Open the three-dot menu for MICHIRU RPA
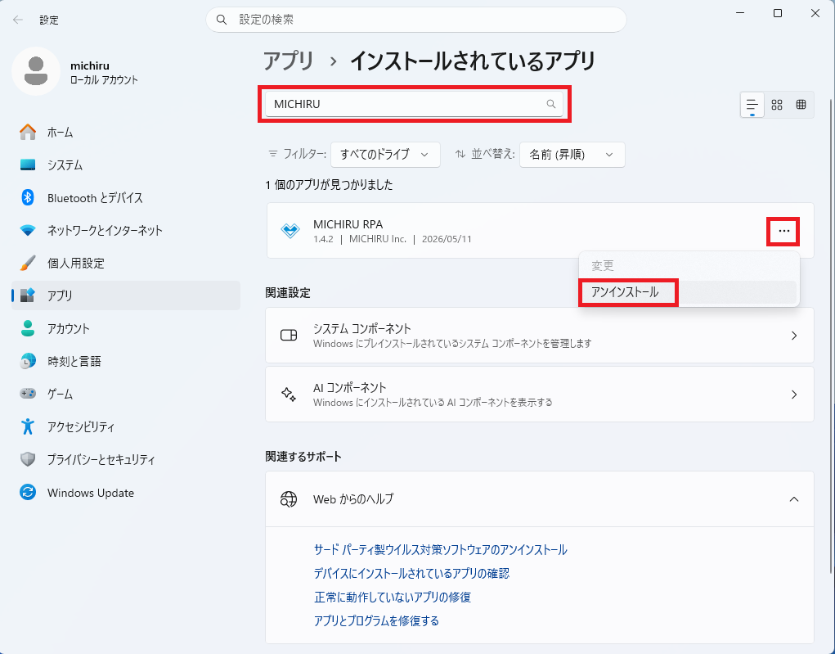This screenshot has width=835, height=654. [783, 232]
